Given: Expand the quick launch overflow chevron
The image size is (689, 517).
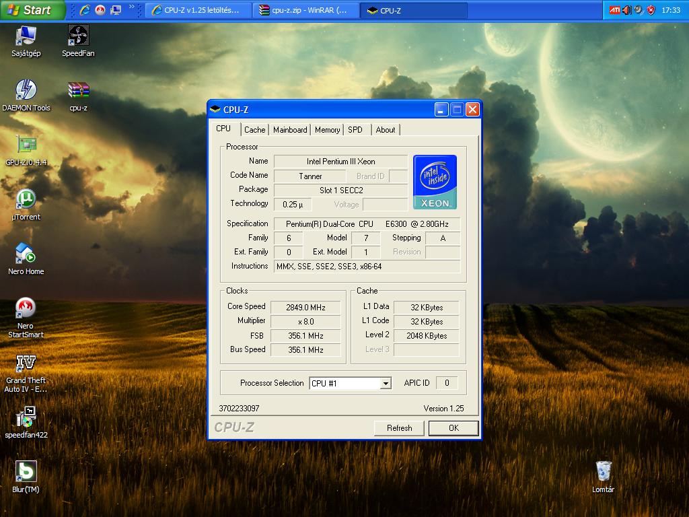Looking at the screenshot, I should (131, 7).
